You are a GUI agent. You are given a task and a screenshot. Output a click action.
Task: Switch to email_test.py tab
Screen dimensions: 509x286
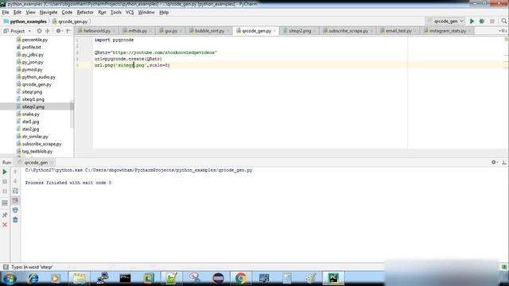coord(398,31)
